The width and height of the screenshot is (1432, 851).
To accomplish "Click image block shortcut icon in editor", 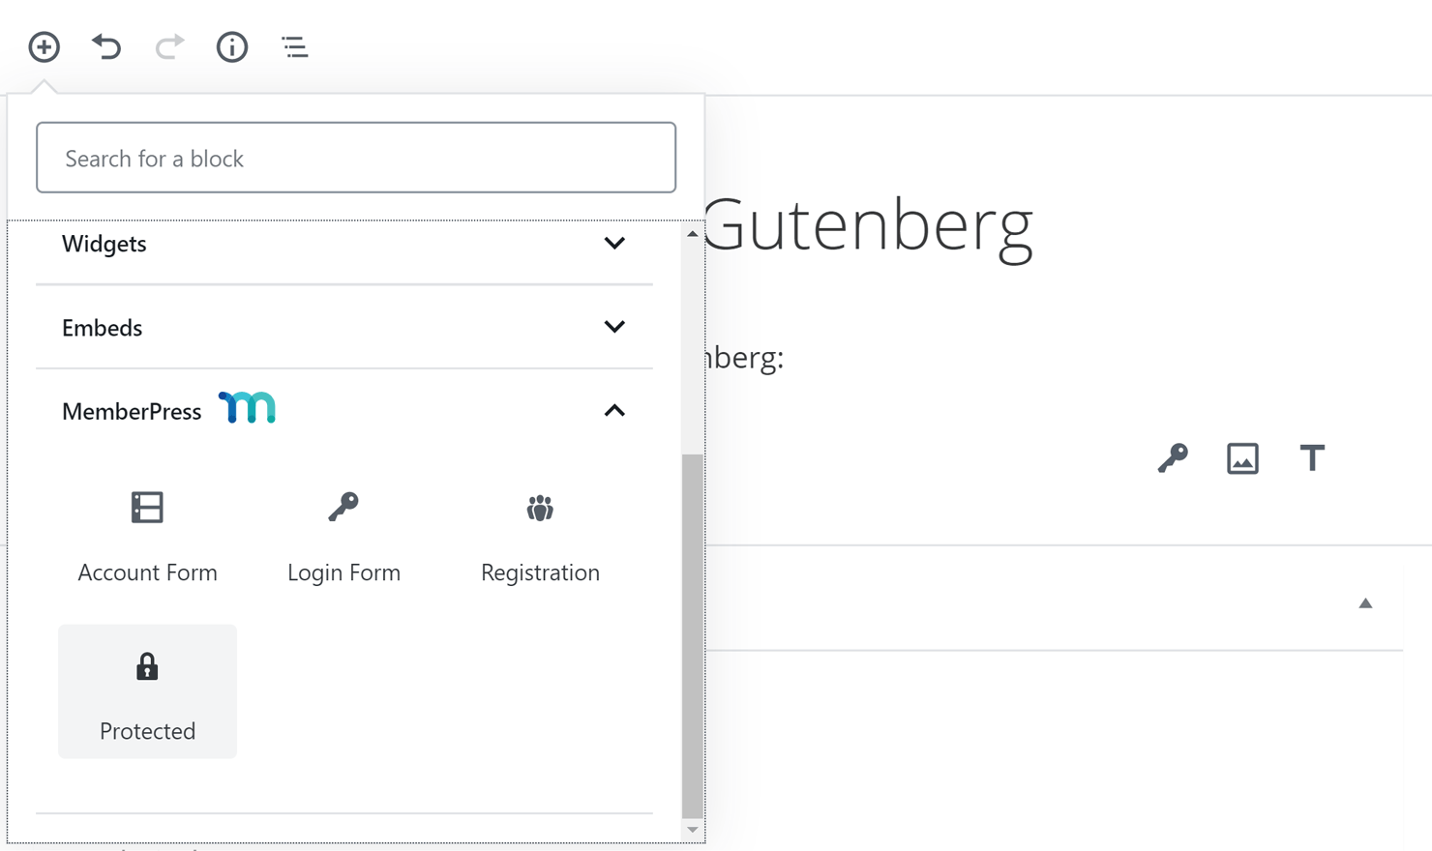I will (1242, 458).
